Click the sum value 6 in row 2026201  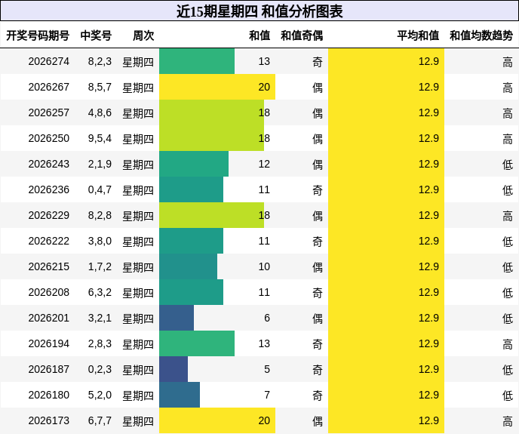267,318
